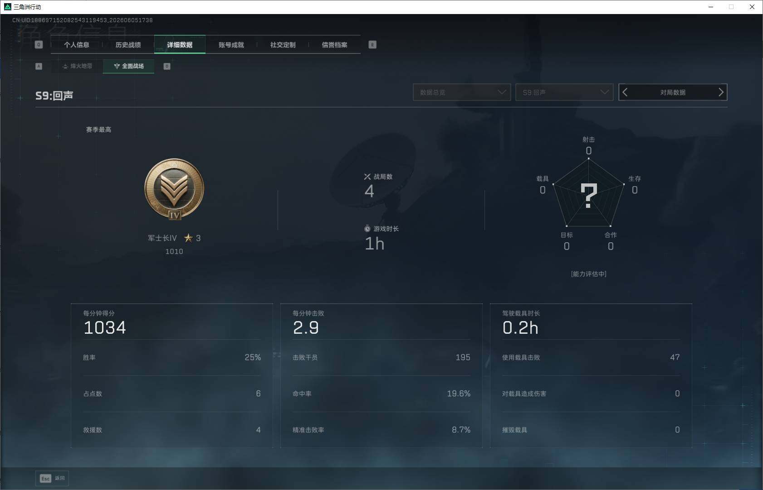
Task: Click right arrow beside 对局数据
Action: (721, 92)
